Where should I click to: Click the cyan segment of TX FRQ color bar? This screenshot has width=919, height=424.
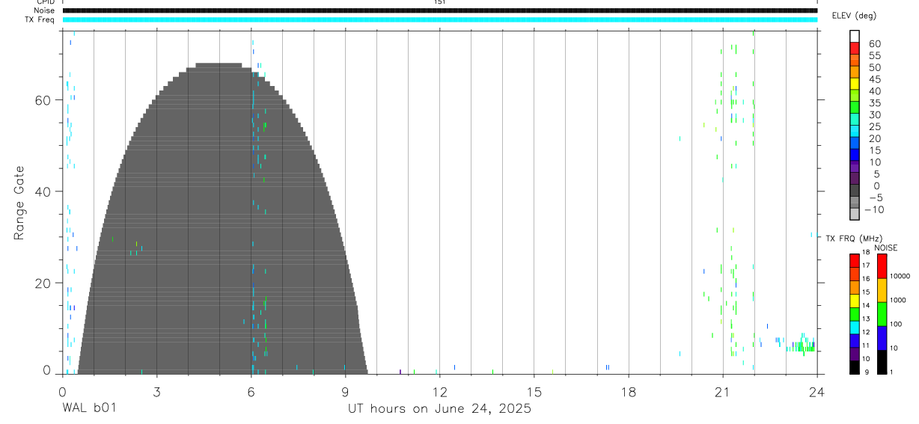click(855, 328)
